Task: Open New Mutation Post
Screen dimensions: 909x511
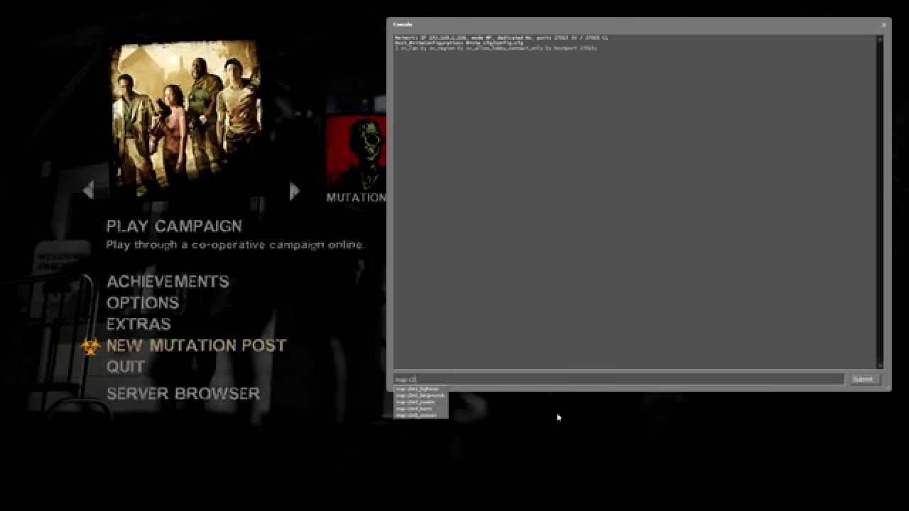Action: point(196,345)
